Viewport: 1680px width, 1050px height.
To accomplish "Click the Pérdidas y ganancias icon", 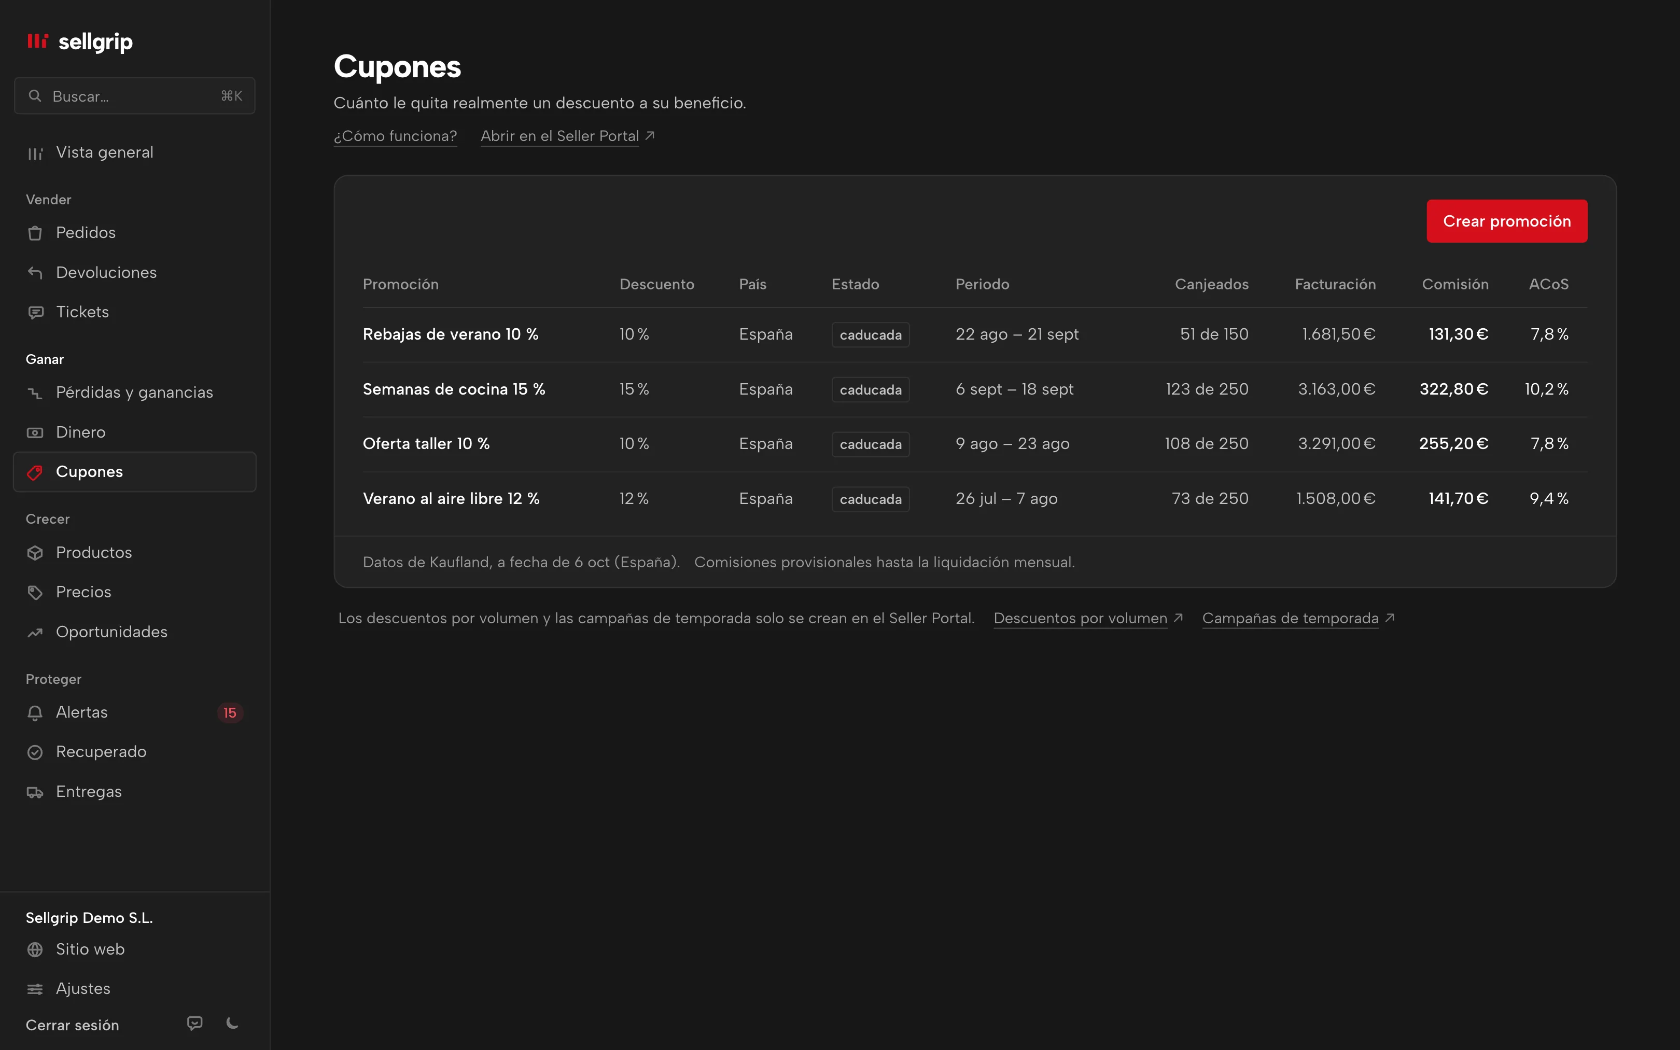I will 35,393.
